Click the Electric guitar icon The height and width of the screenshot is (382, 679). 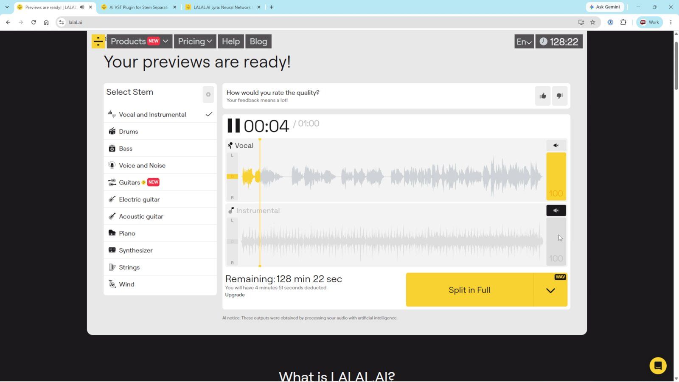[112, 199]
